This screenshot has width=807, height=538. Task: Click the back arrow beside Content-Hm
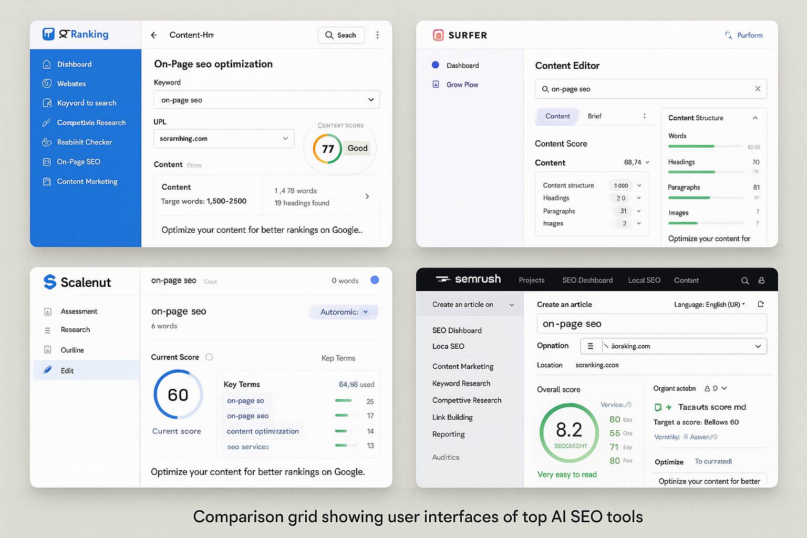154,35
